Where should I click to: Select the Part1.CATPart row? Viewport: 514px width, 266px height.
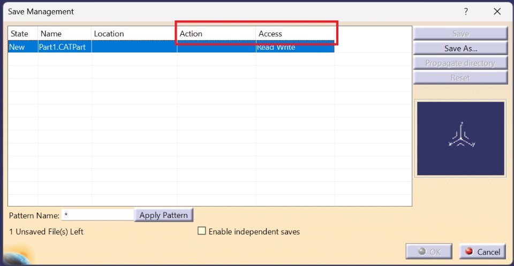[x=62, y=47]
